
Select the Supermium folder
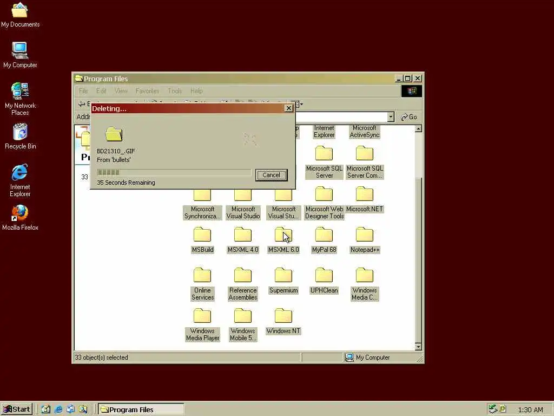tap(283, 281)
